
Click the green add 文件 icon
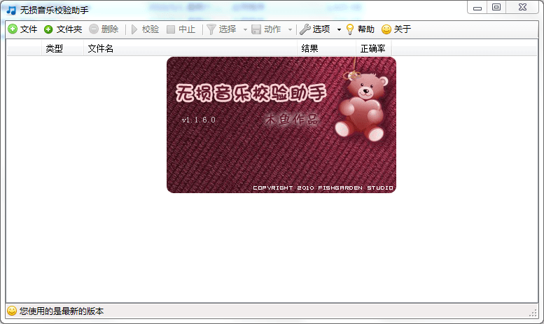[13, 29]
